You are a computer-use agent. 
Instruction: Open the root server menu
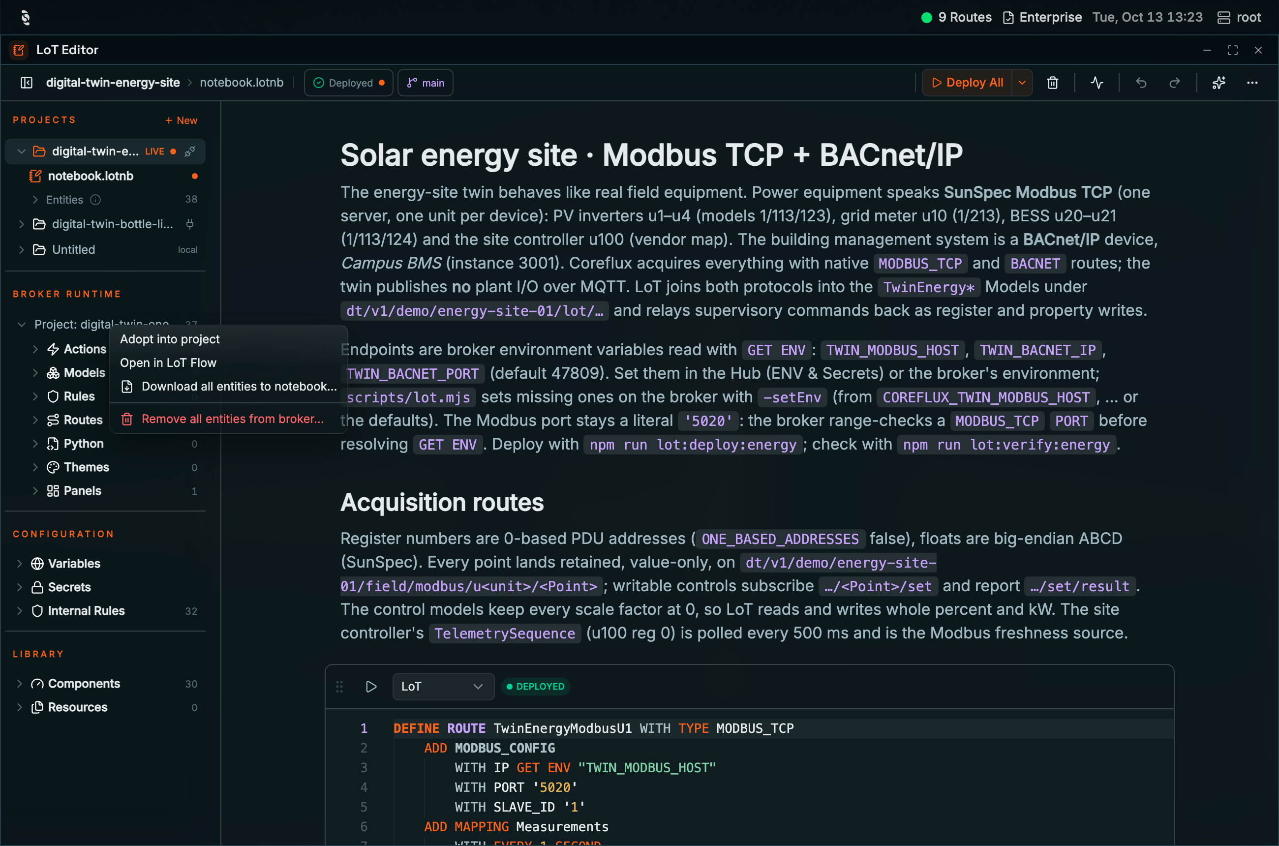point(1239,17)
